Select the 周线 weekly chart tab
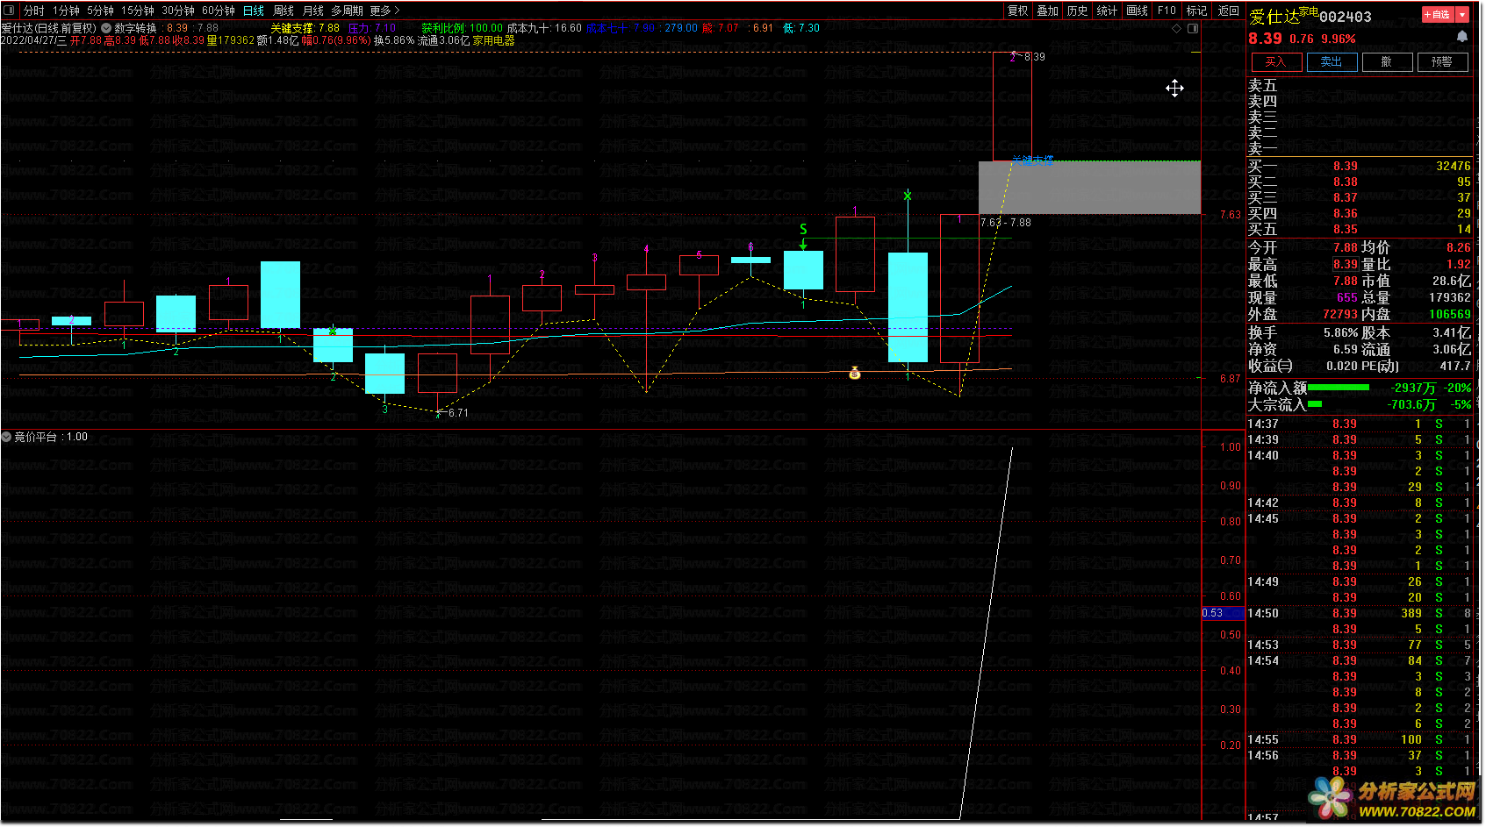This screenshot has height=827, width=1486. coord(284,11)
